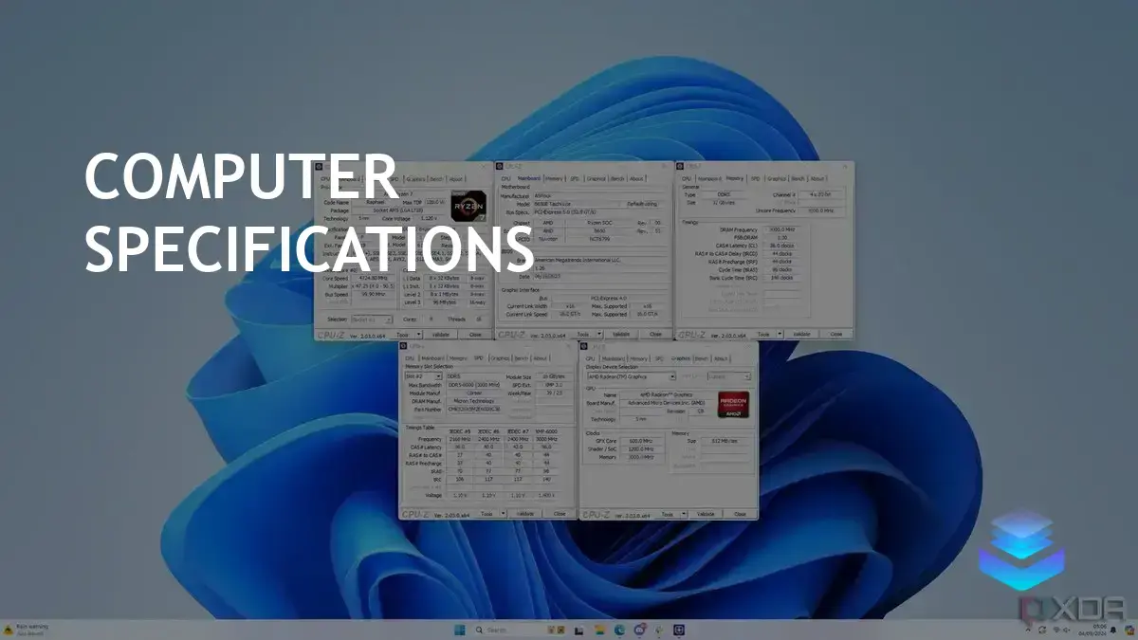Viewport: 1138px width, 640px height.
Task: Click the Max Bandwidth DDR5-6000 (3000 MHz) field
Action: pyautogui.click(x=473, y=385)
